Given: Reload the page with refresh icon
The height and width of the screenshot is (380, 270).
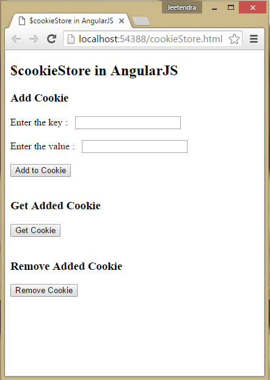Looking at the screenshot, I should tap(51, 39).
